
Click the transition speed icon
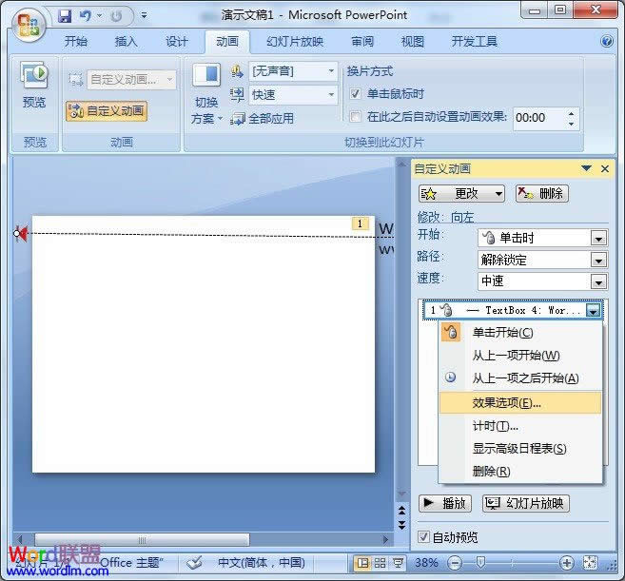pos(237,95)
